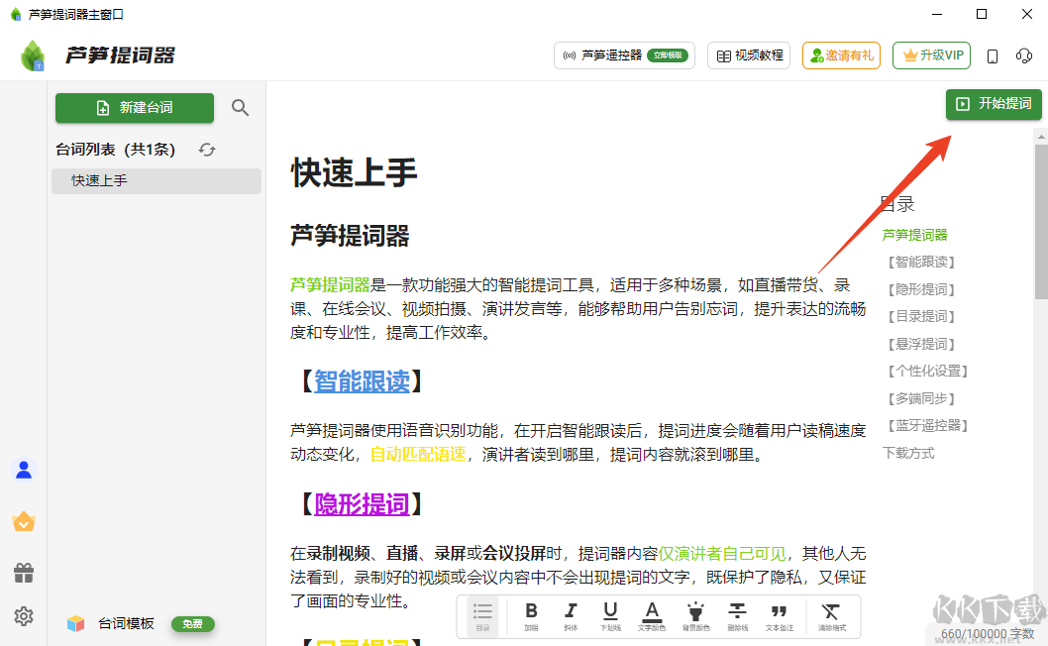Create a new script with 新建台词
Screen dimensions: 1048x646
[135, 108]
